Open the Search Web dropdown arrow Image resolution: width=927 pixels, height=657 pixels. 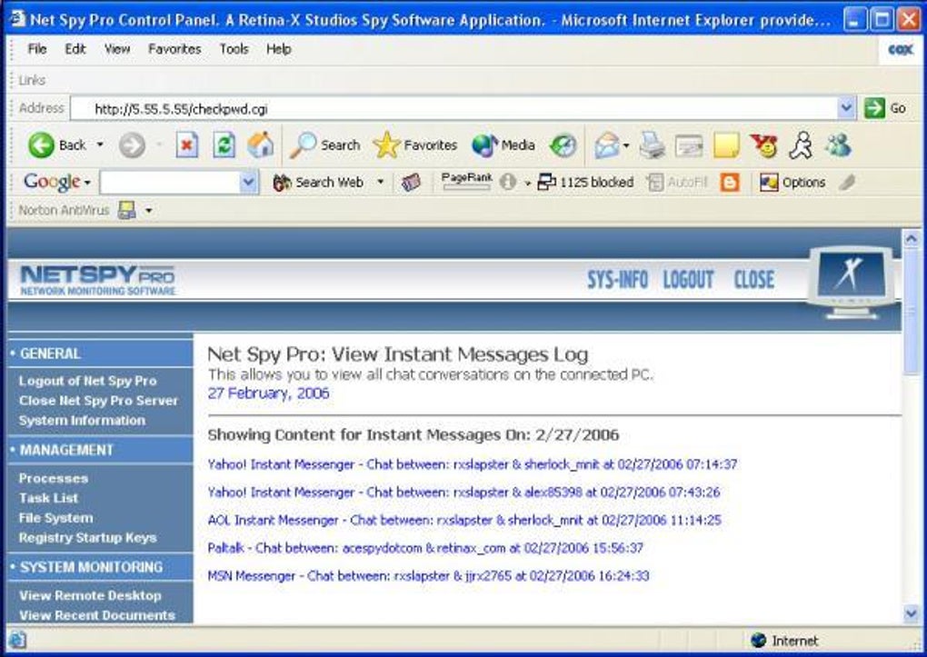click(x=380, y=182)
